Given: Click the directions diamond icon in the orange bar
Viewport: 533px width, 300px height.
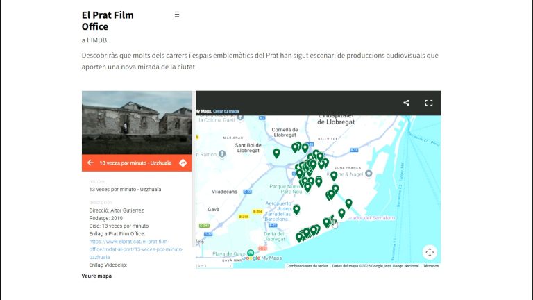Looking at the screenshot, I should point(183,163).
